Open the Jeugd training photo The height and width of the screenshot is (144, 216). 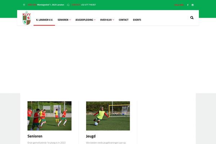(x=108, y=116)
